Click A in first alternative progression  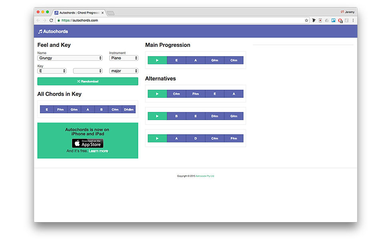click(234, 94)
